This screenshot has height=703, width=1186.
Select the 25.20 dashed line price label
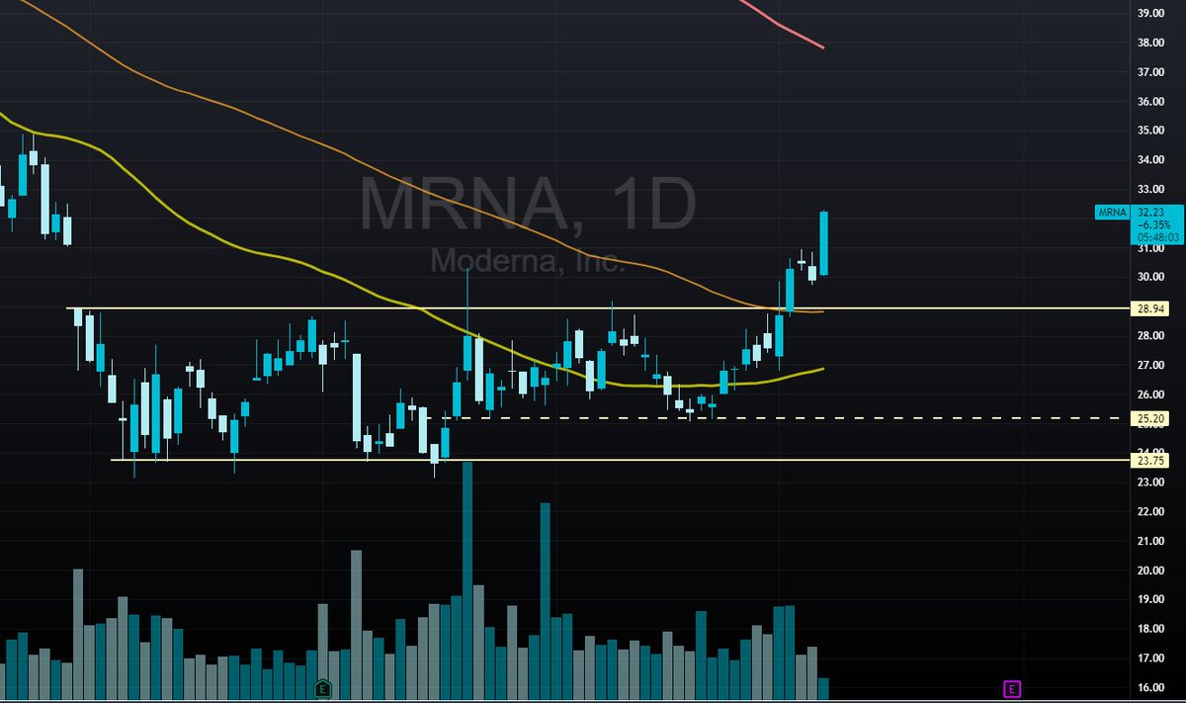pyautogui.click(x=1148, y=418)
